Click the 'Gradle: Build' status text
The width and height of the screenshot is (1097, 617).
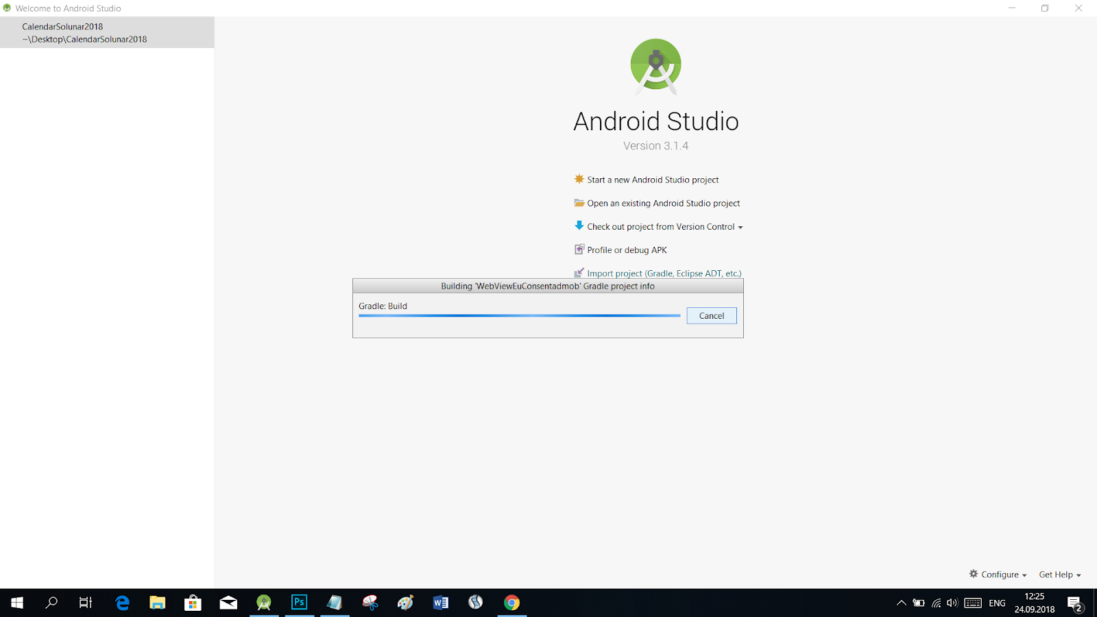[383, 306]
